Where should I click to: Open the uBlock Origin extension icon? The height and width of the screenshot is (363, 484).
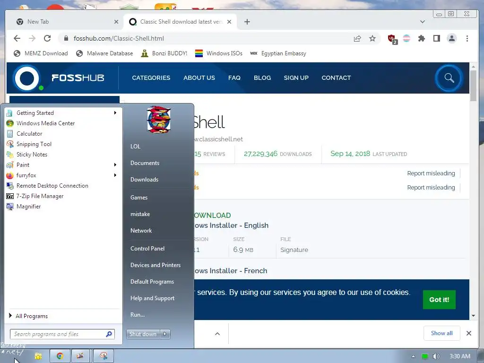click(392, 39)
